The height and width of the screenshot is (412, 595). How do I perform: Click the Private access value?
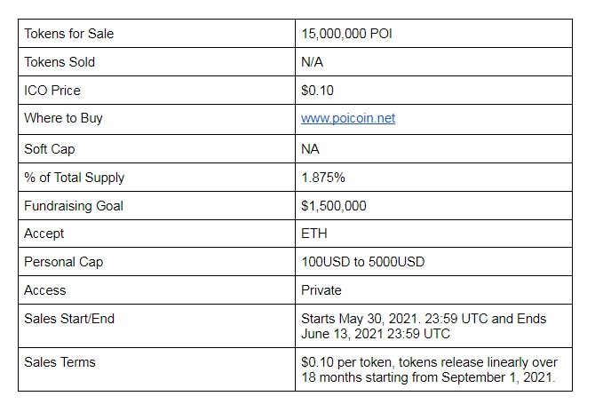(321, 290)
